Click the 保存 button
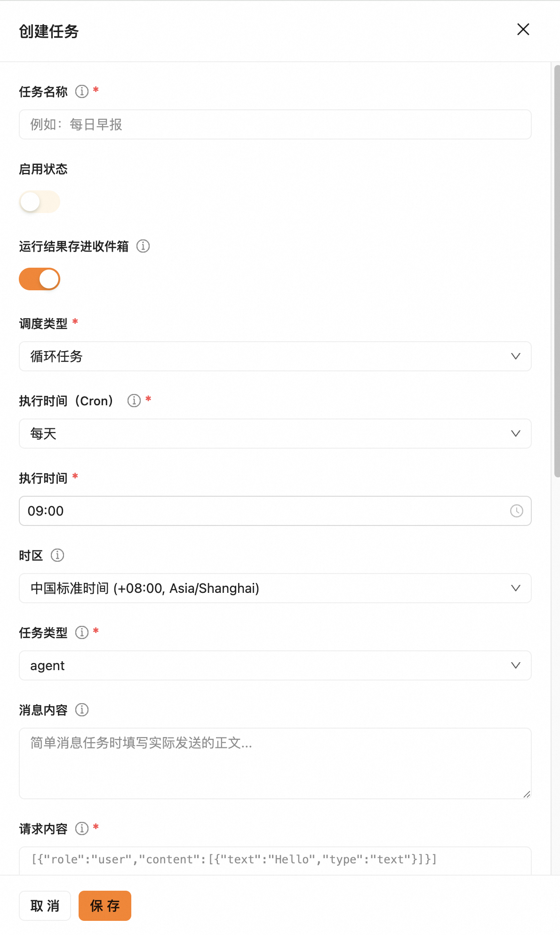The image size is (560, 935). coord(105,906)
